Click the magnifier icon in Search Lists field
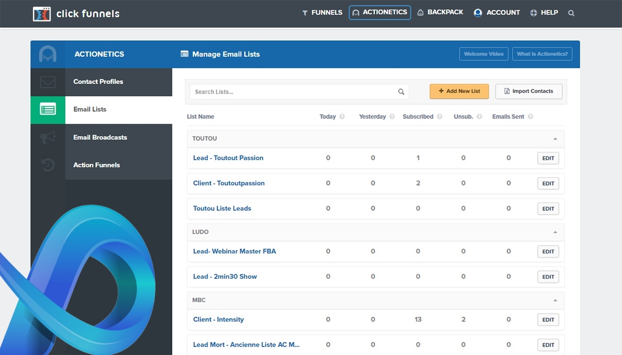The height and width of the screenshot is (355, 622). 401,92
